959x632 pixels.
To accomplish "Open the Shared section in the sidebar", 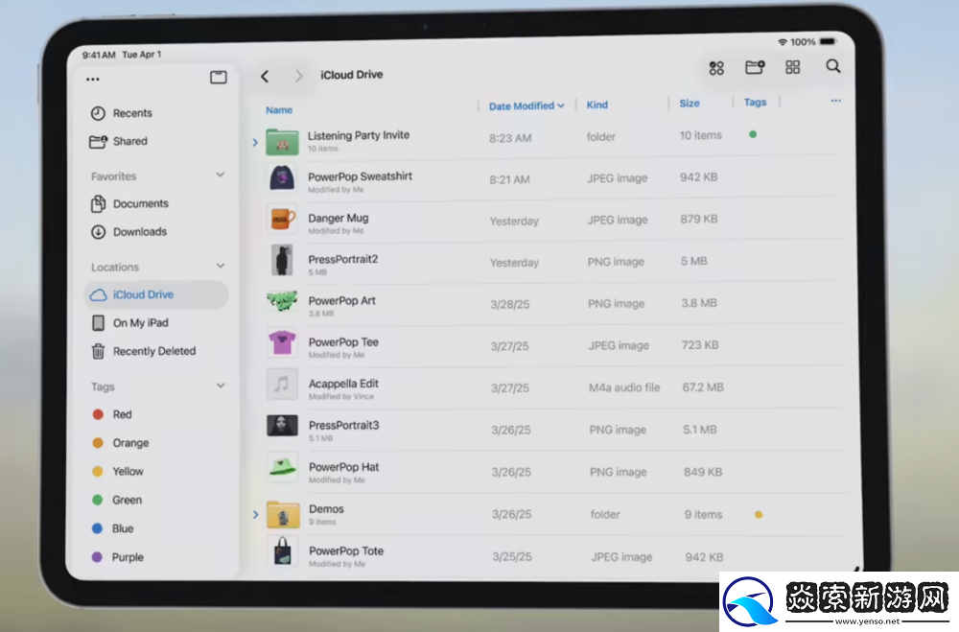I will [x=128, y=141].
